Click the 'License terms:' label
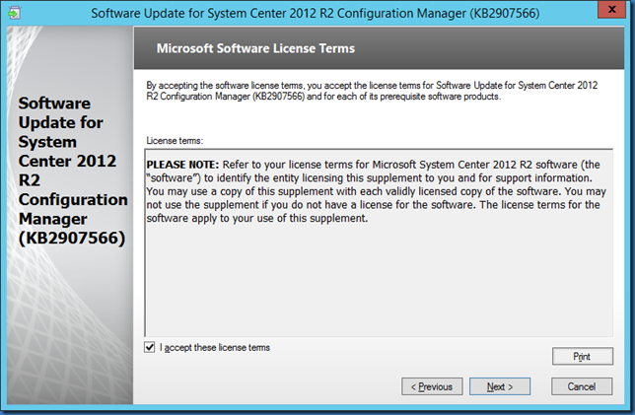The width and height of the screenshot is (635, 415). 174,139
